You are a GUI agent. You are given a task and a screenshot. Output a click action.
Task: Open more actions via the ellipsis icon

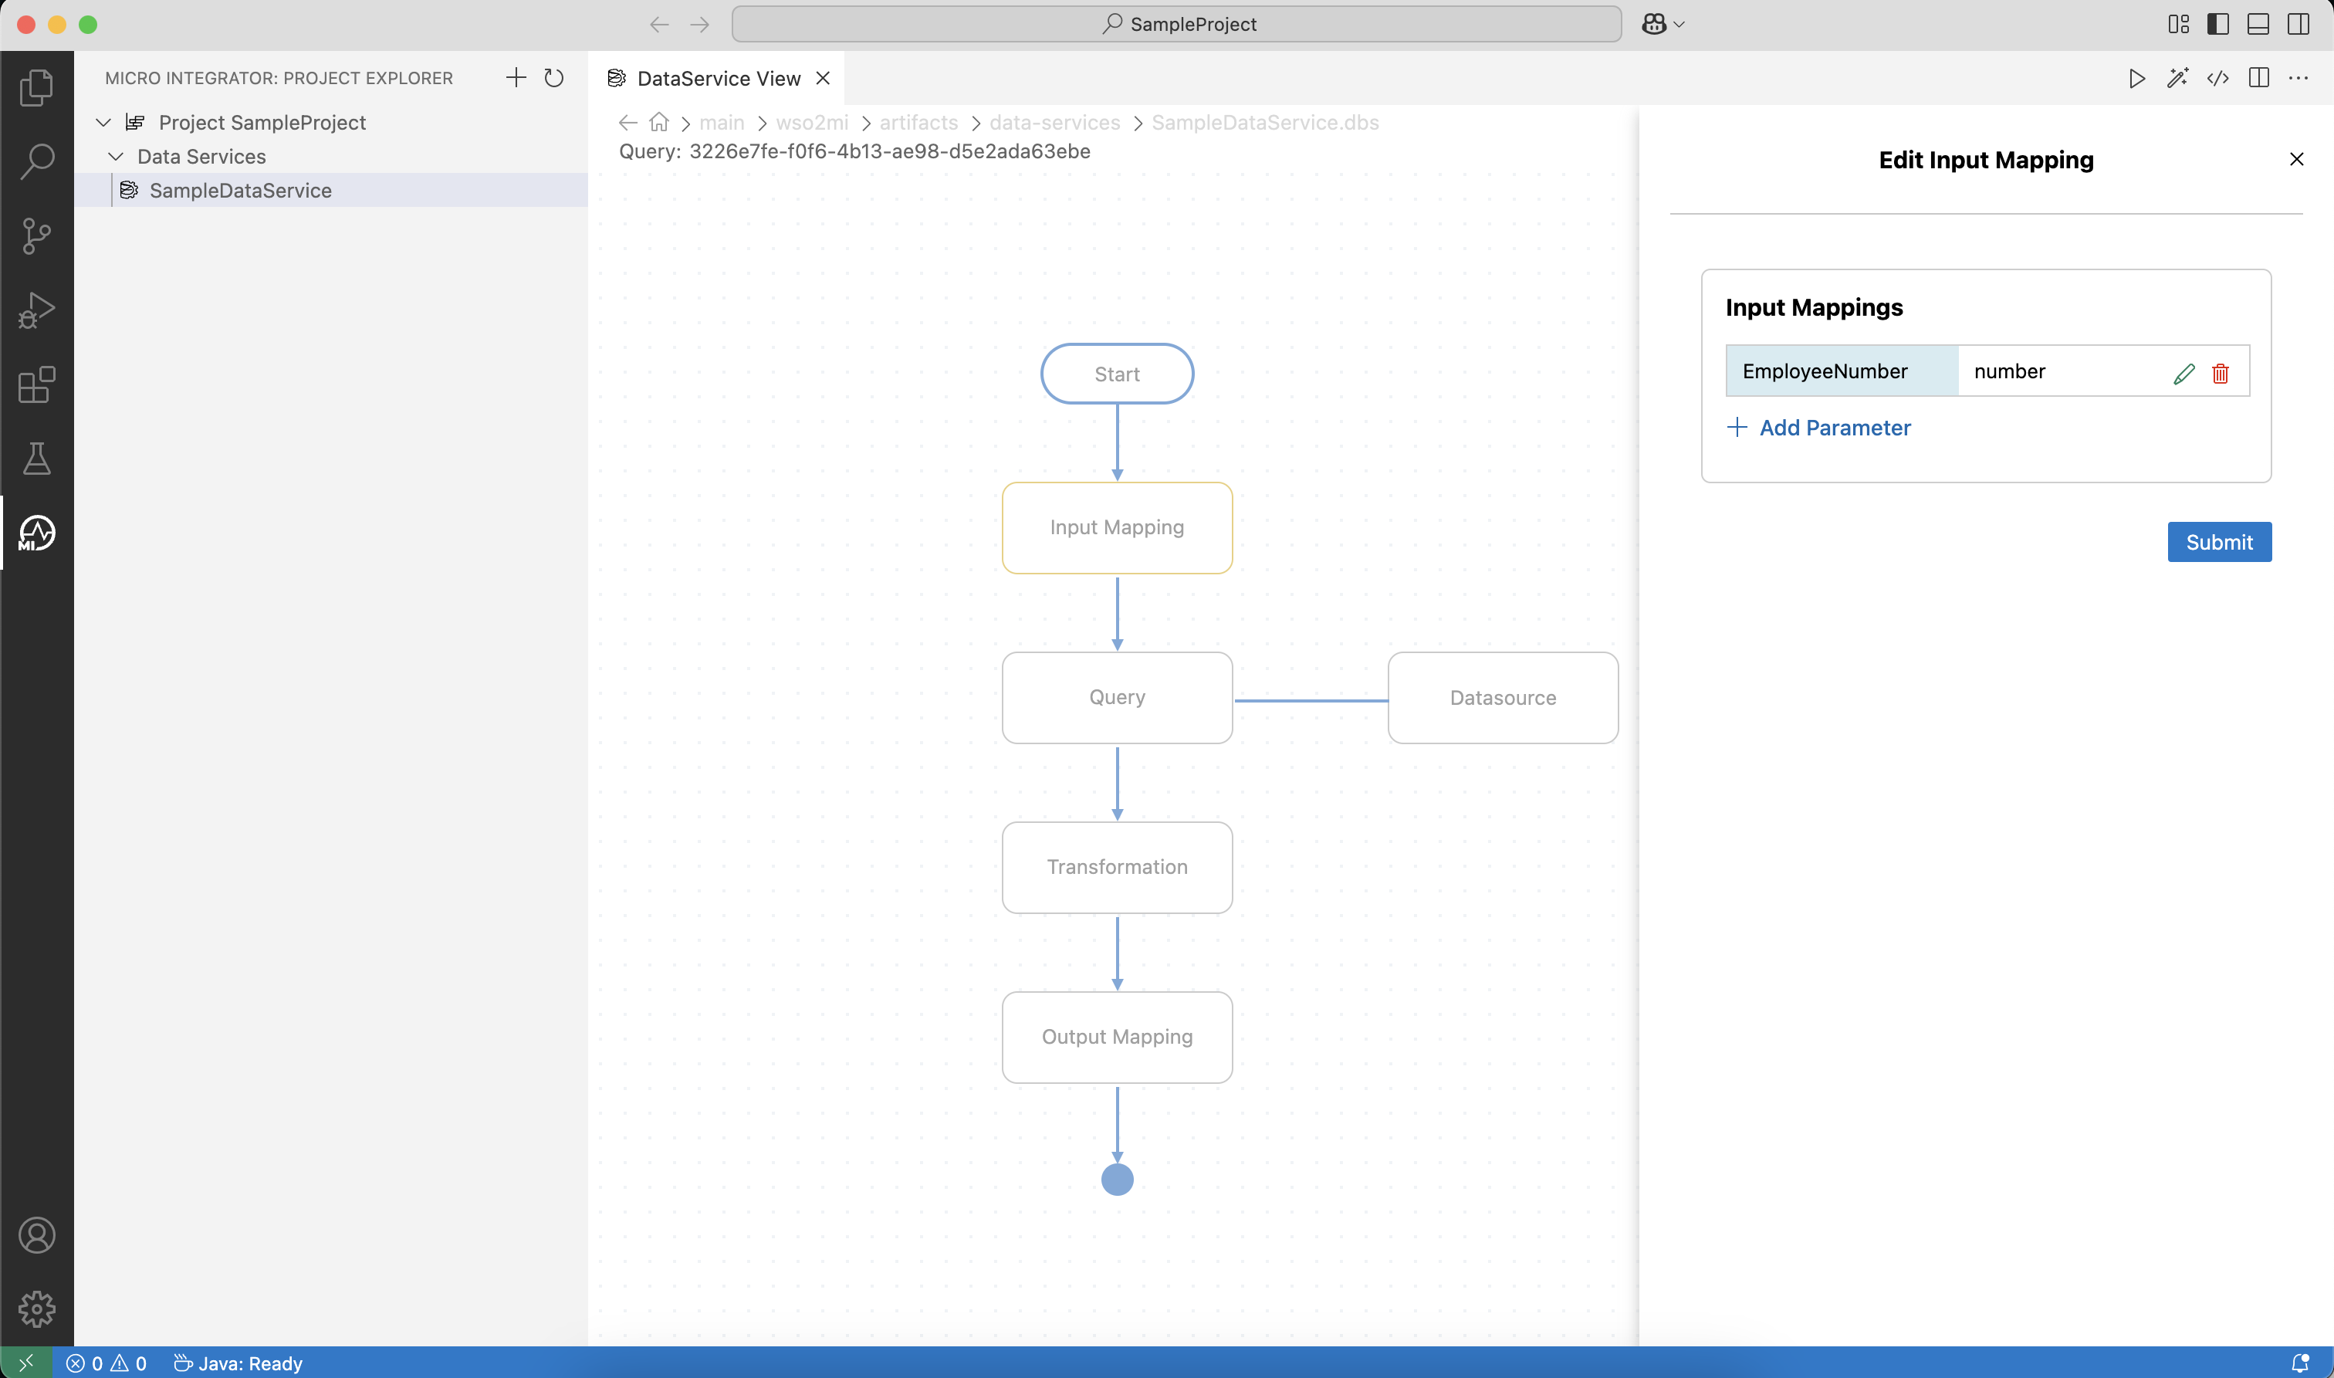pos(2301,78)
